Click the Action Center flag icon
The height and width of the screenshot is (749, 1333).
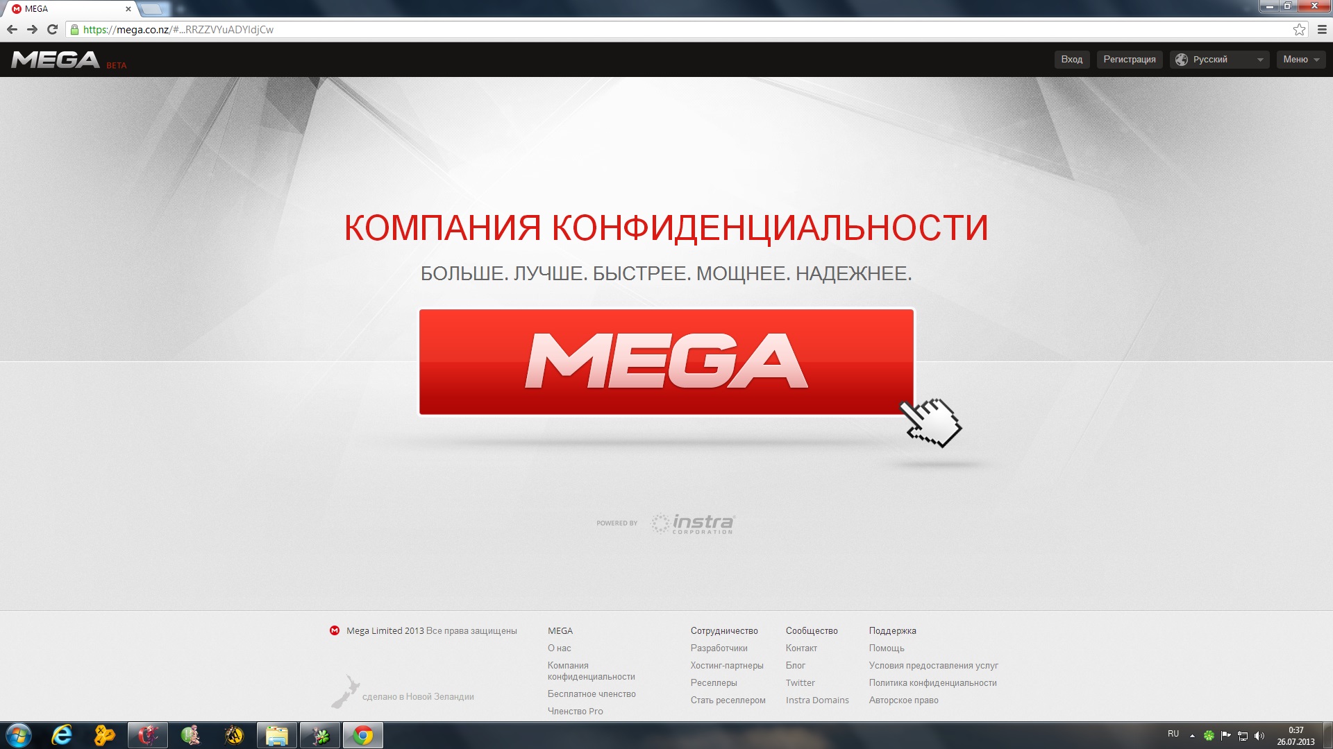(1226, 736)
